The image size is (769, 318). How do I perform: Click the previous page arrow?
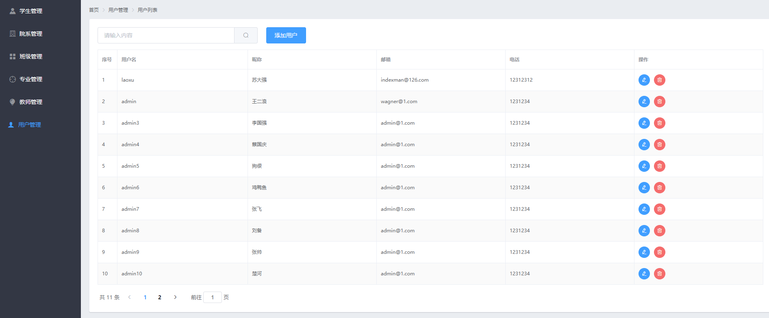(x=129, y=297)
